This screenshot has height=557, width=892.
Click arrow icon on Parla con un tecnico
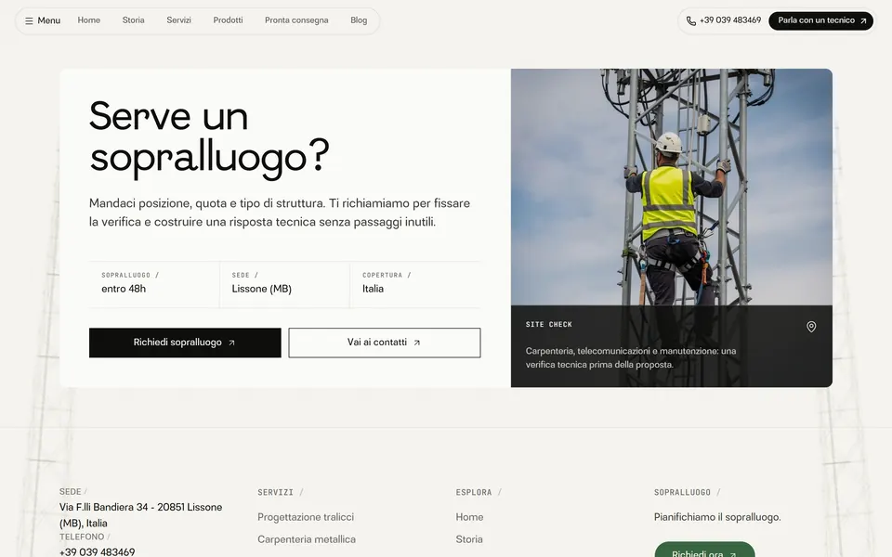(863, 21)
